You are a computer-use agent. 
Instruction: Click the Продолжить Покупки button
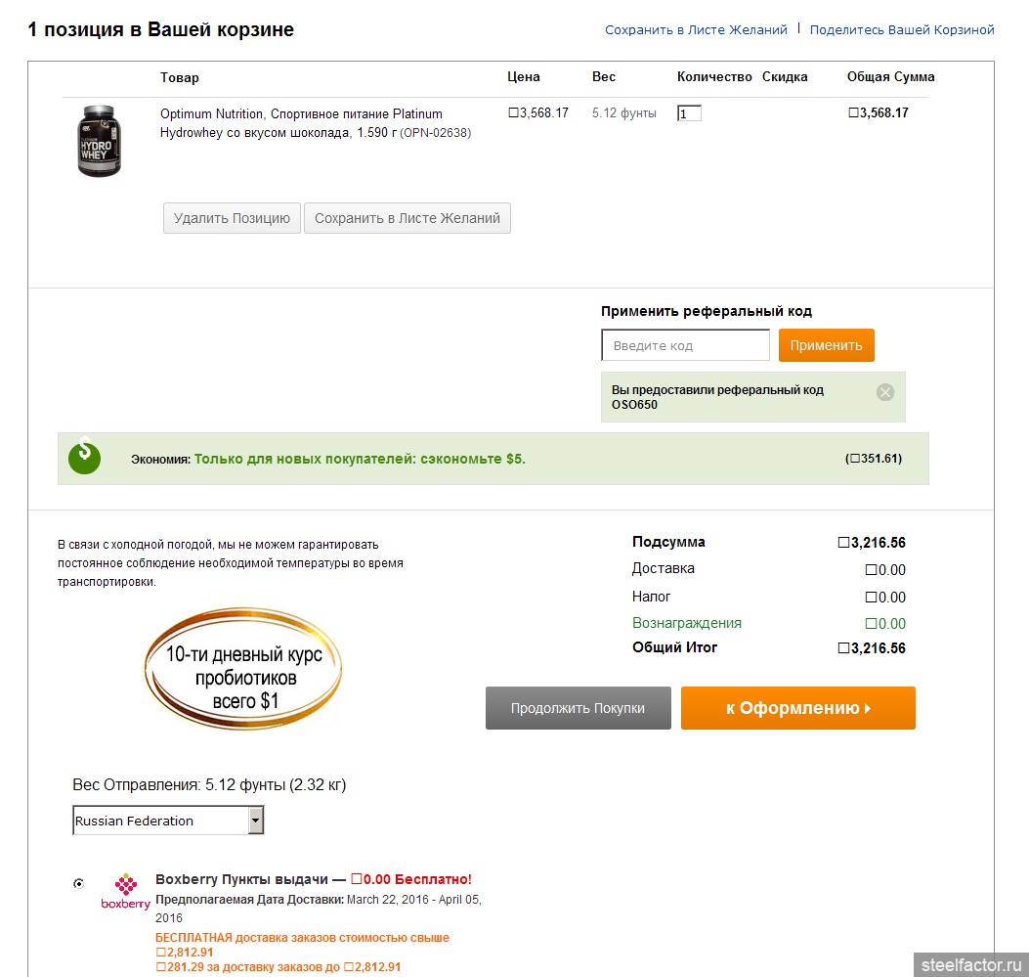(579, 708)
